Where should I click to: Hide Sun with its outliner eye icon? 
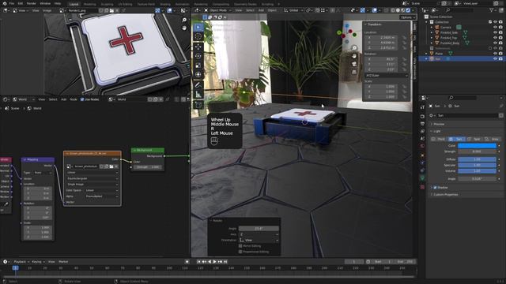pyautogui.click(x=495, y=59)
